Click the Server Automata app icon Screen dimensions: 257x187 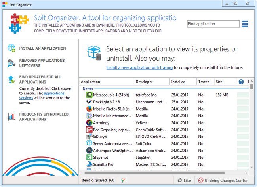click(x=89, y=143)
